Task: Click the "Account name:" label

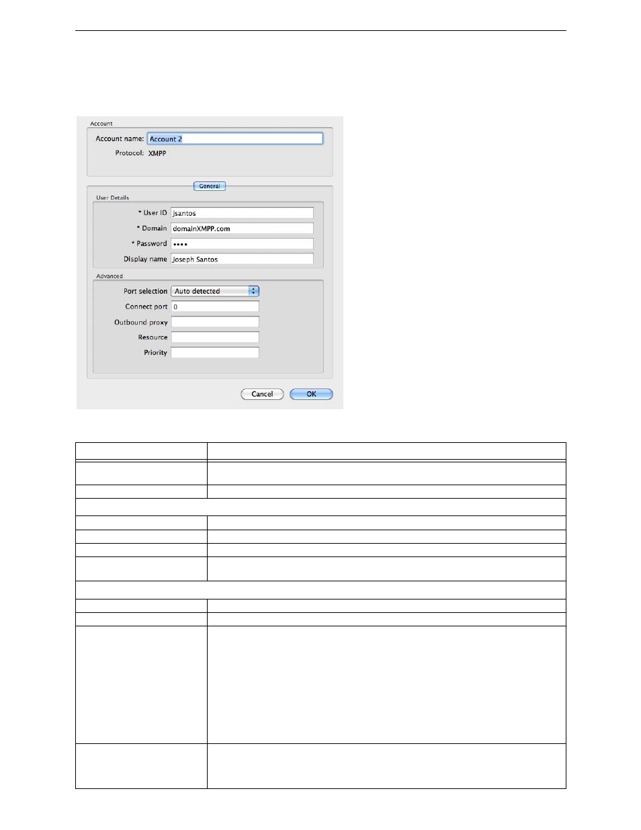Action: (120, 138)
